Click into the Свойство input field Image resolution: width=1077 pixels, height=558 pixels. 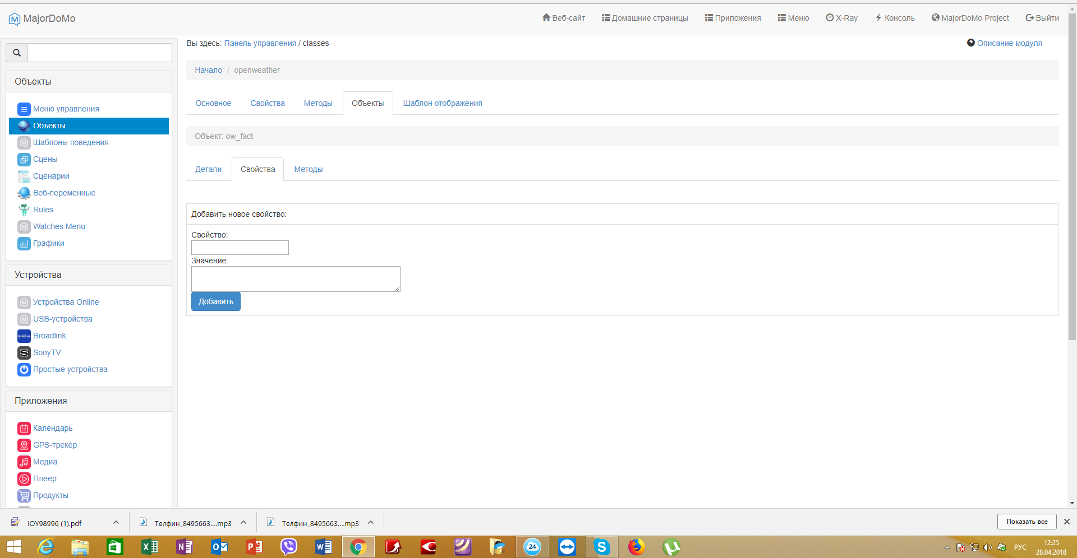240,248
